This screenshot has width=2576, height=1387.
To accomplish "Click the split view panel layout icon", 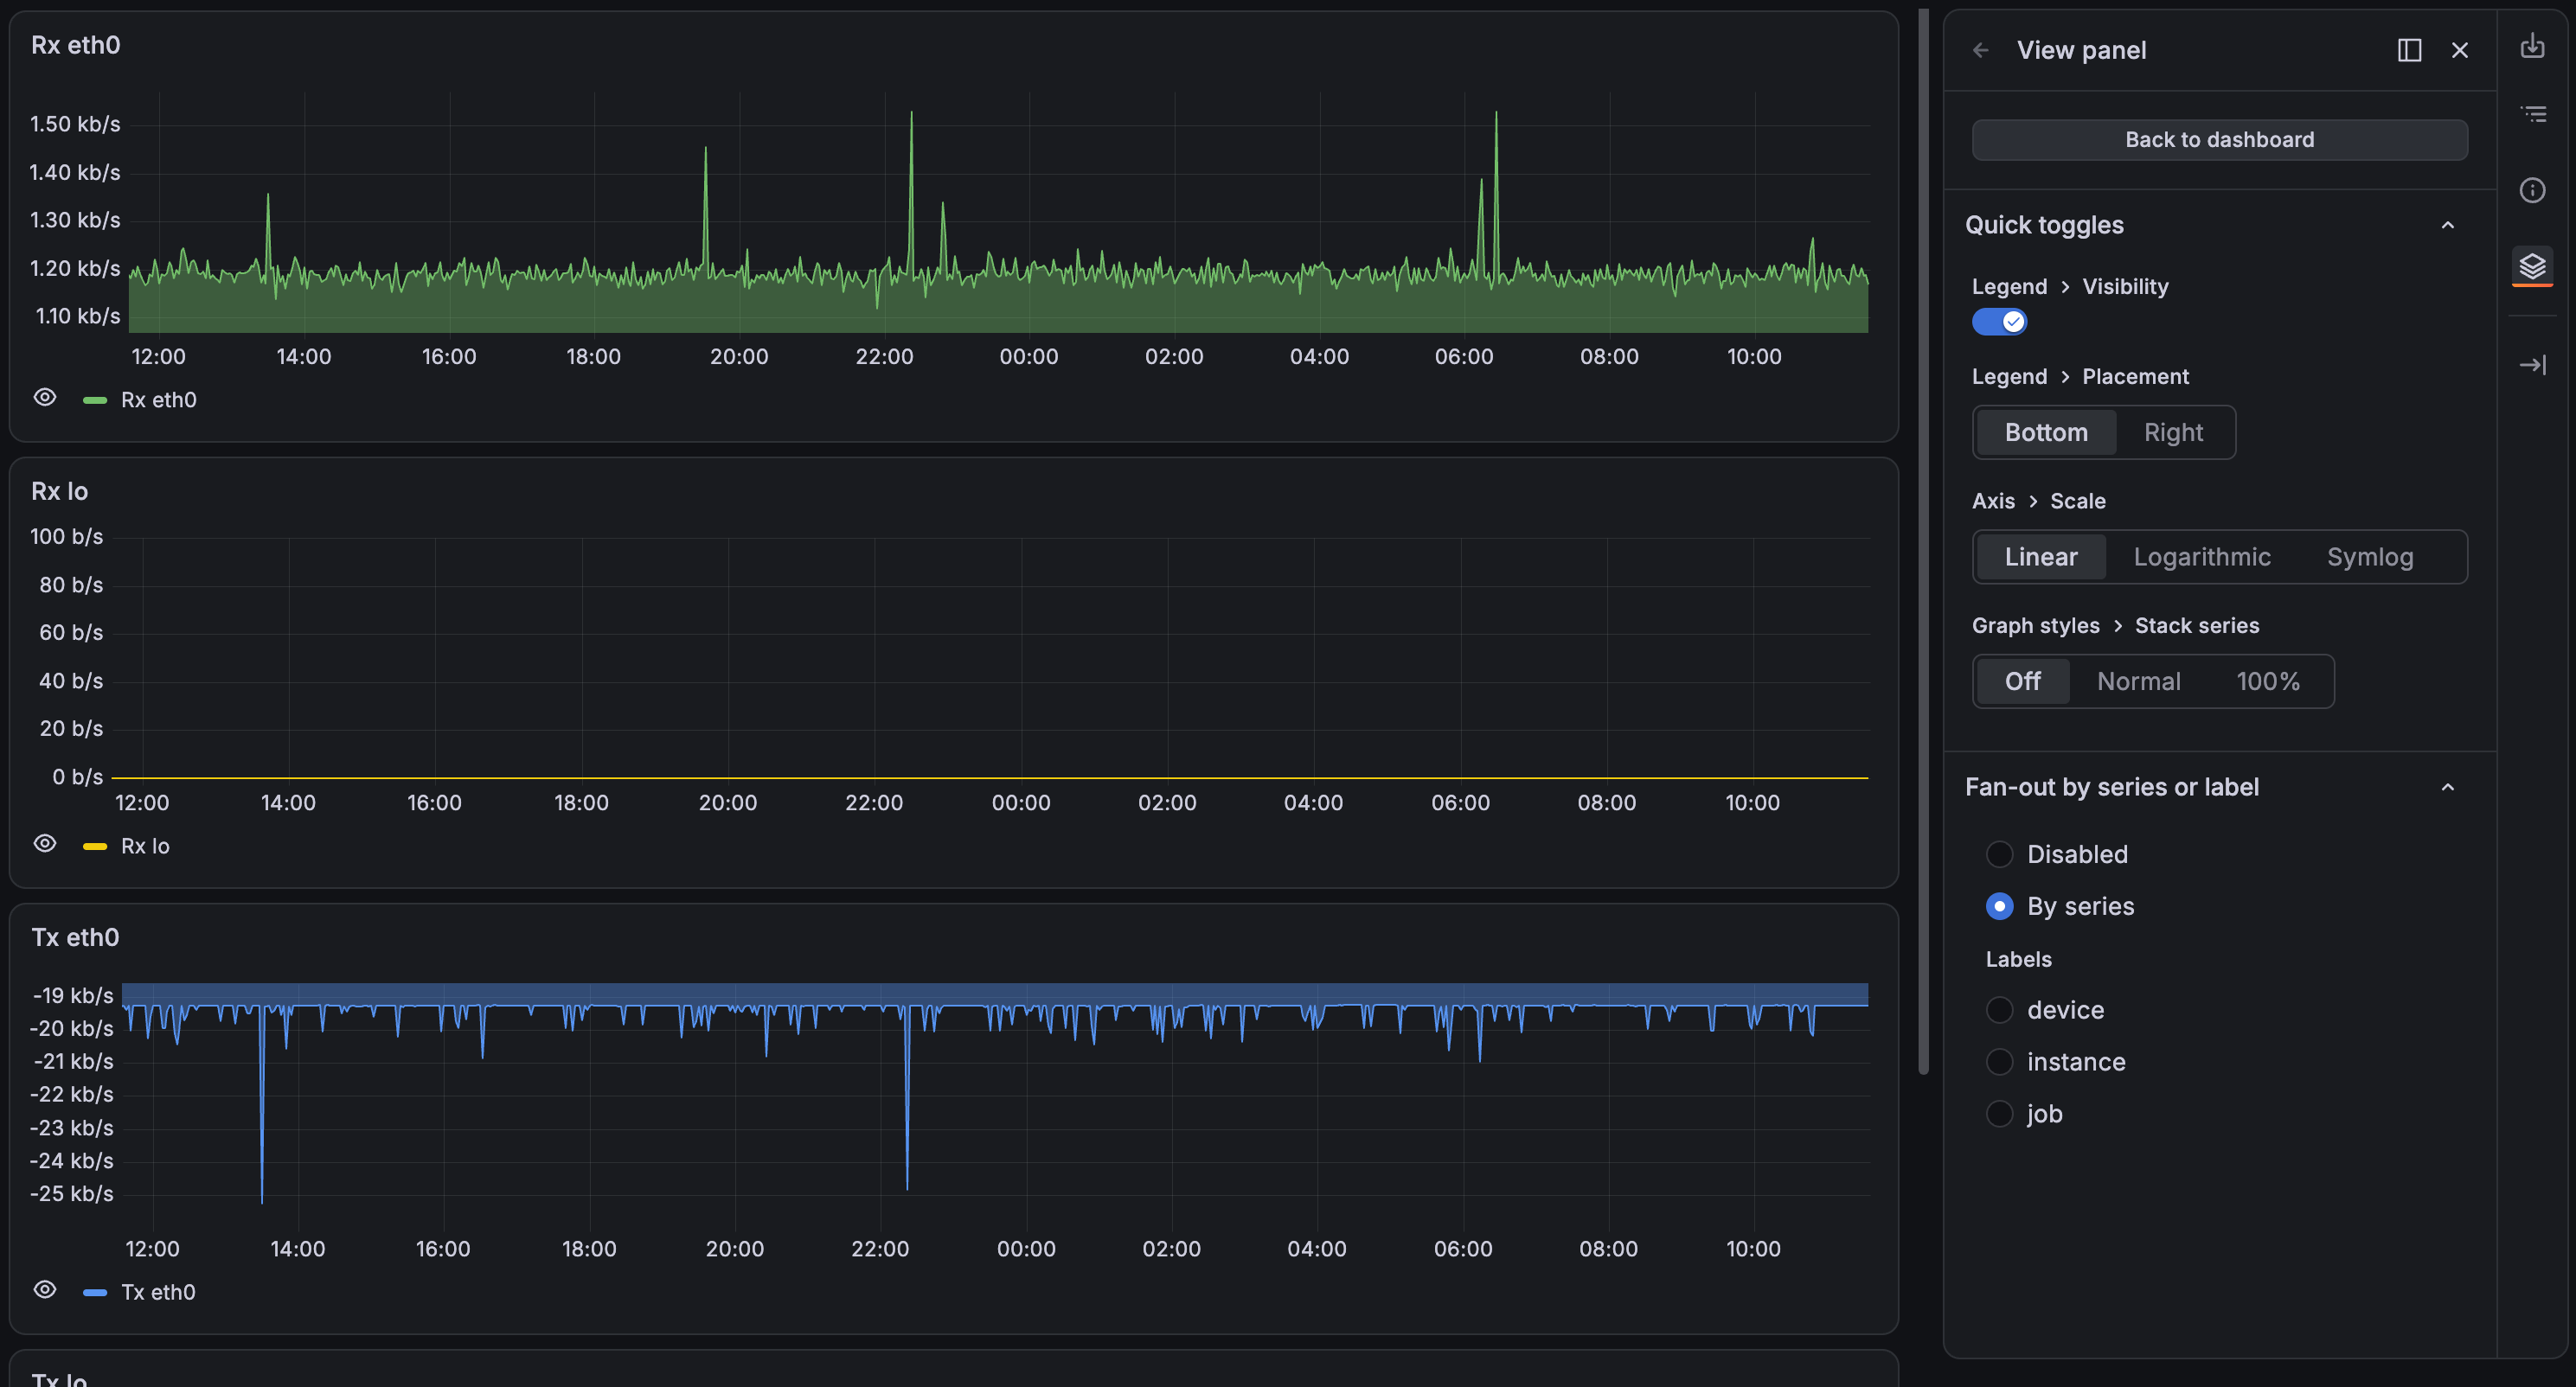I will [x=2409, y=50].
